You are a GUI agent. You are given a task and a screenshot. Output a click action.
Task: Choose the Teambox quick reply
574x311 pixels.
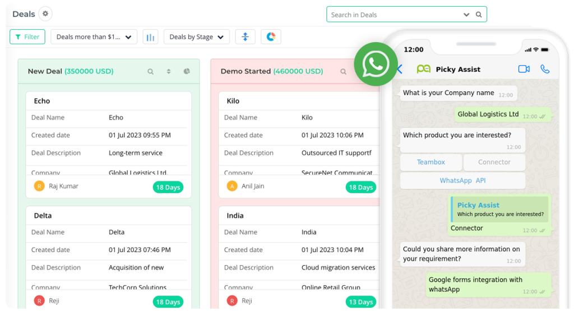(x=431, y=163)
